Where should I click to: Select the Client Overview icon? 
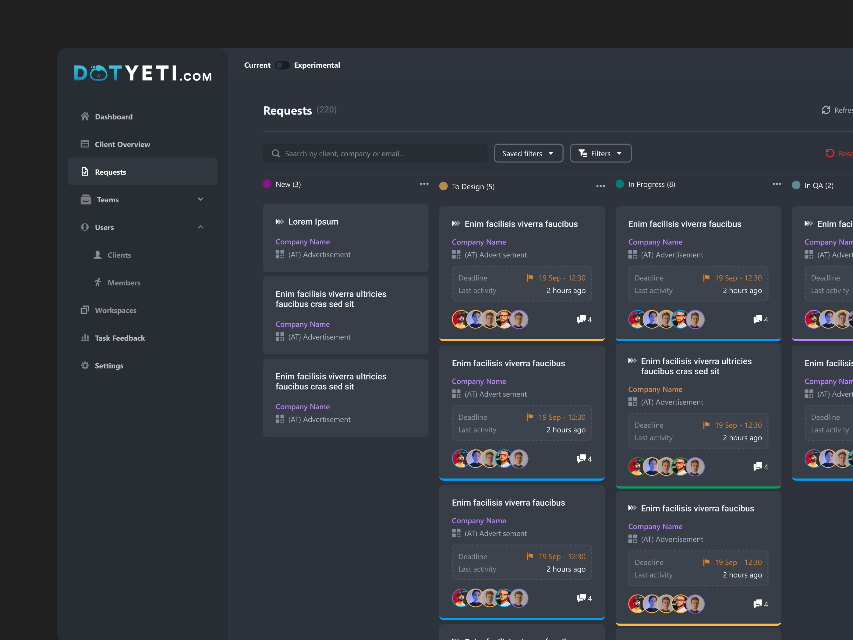coord(85,144)
